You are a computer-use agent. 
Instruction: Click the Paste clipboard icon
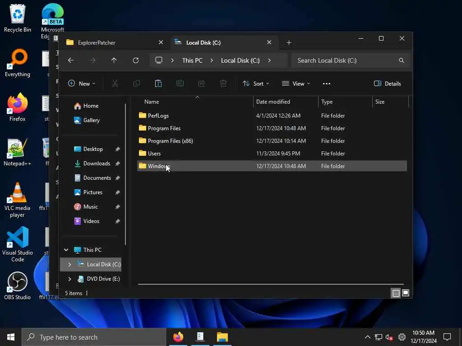[x=158, y=83]
